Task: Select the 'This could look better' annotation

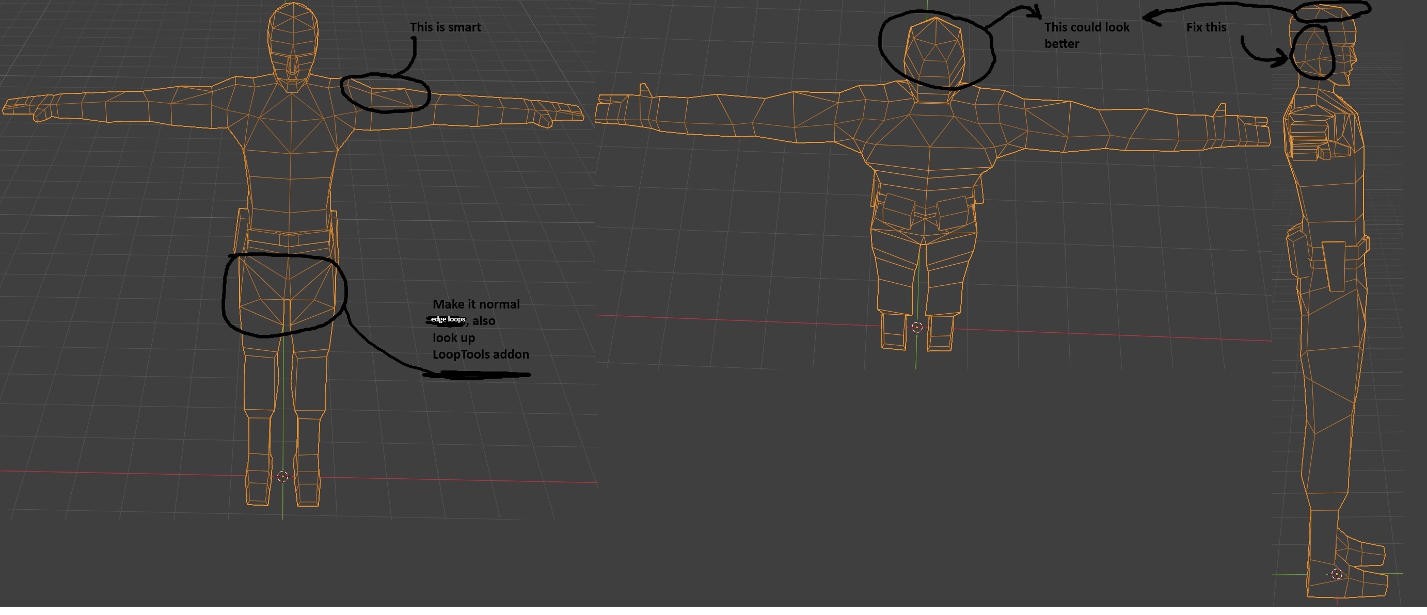Action: point(1086,36)
